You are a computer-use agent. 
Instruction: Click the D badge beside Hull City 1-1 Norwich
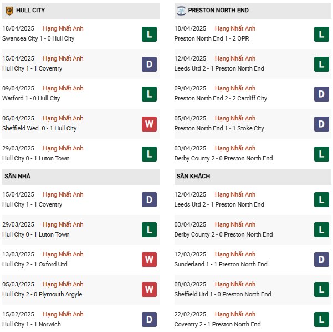pos(149,320)
